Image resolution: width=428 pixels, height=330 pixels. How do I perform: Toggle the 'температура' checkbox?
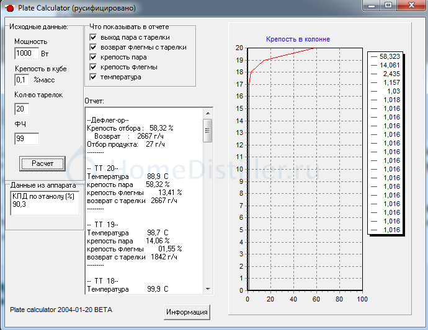point(94,77)
